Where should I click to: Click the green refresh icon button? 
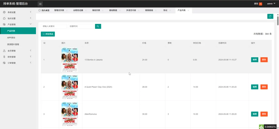pyautogui.click(x=270, y=16)
